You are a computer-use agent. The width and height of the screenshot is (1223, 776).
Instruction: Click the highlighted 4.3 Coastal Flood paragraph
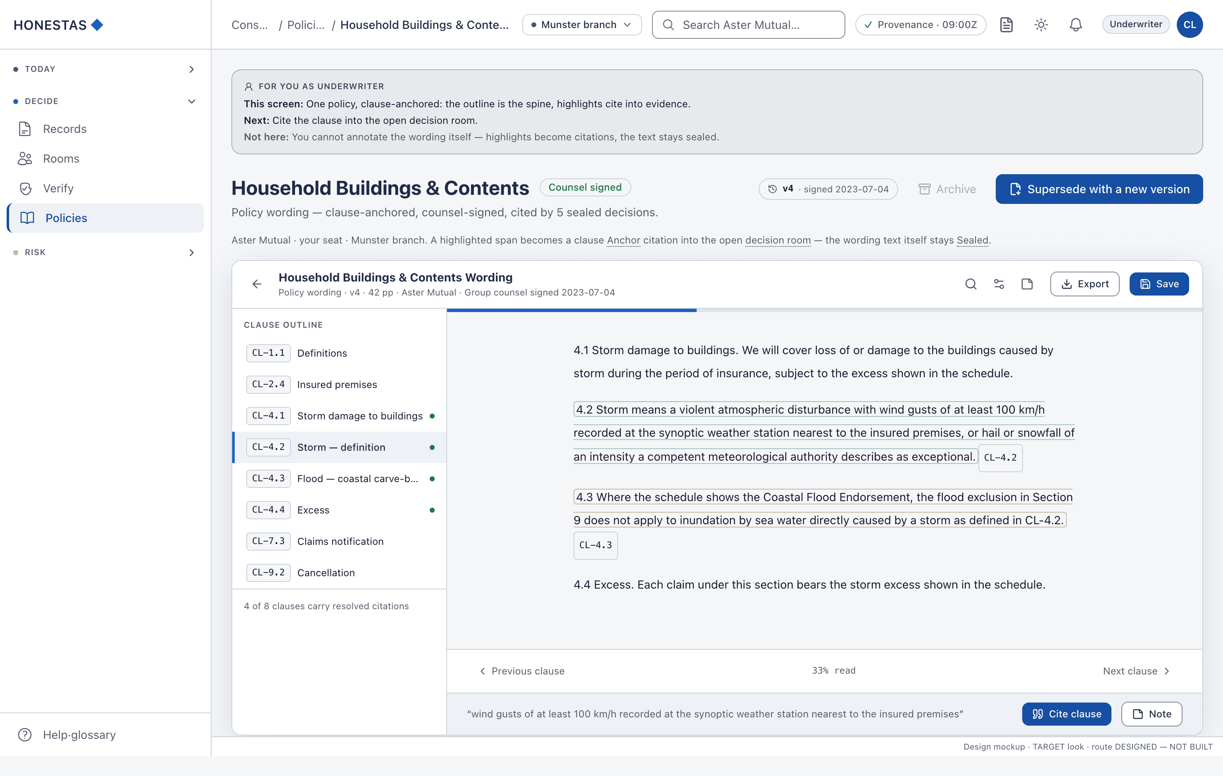(823, 509)
